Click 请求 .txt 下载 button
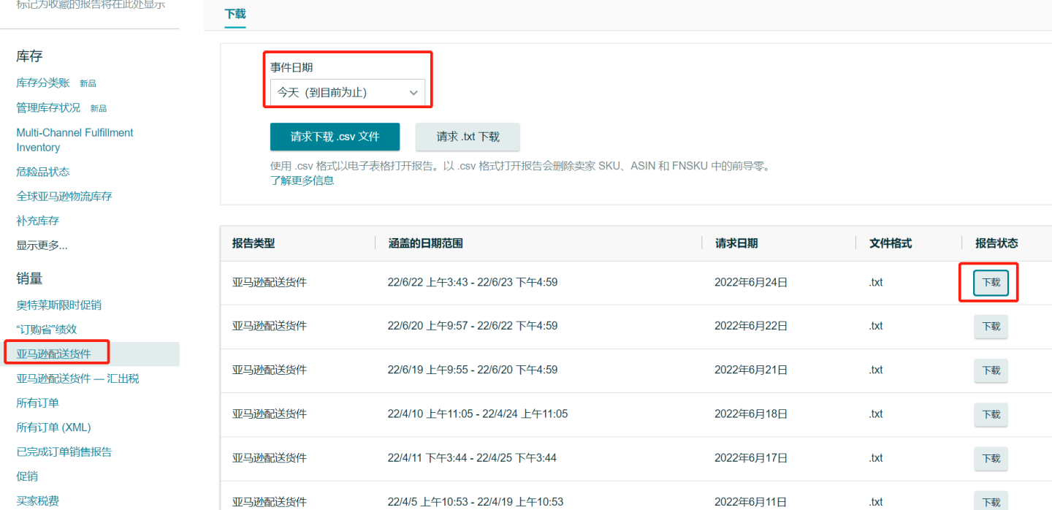This screenshot has width=1052, height=510. click(468, 137)
